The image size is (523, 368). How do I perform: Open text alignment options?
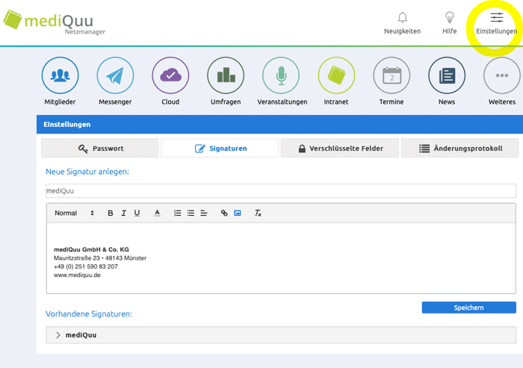(x=204, y=213)
